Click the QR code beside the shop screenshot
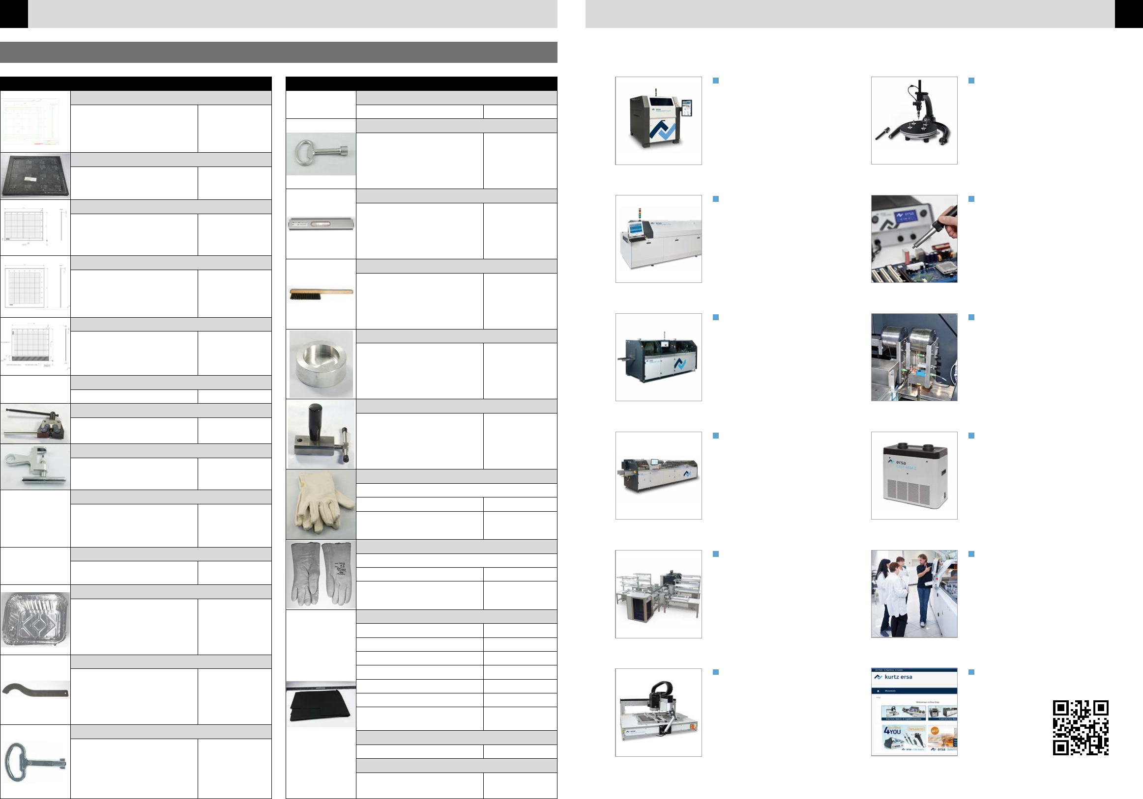 1080,727
